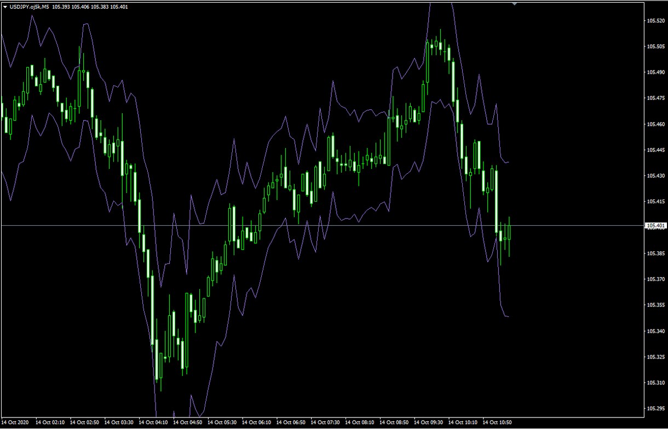Select 105.475 on the price scale
Viewport: 668px width, 429px height.
pos(655,98)
